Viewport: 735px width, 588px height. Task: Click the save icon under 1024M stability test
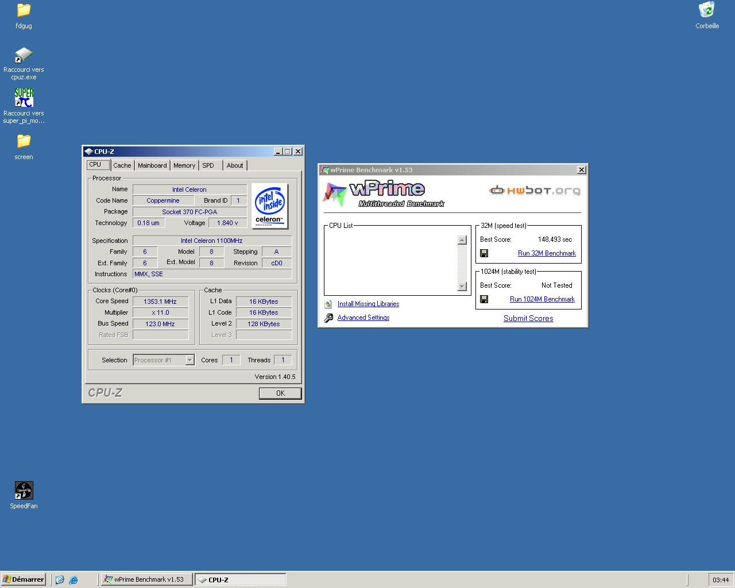(x=484, y=299)
